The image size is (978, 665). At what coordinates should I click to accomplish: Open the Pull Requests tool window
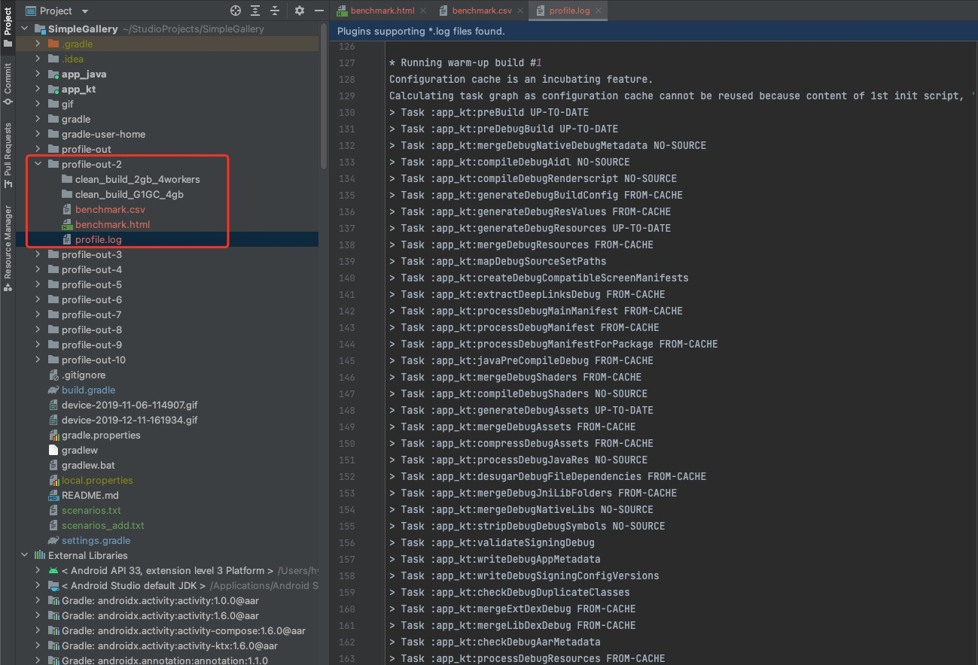[8, 155]
